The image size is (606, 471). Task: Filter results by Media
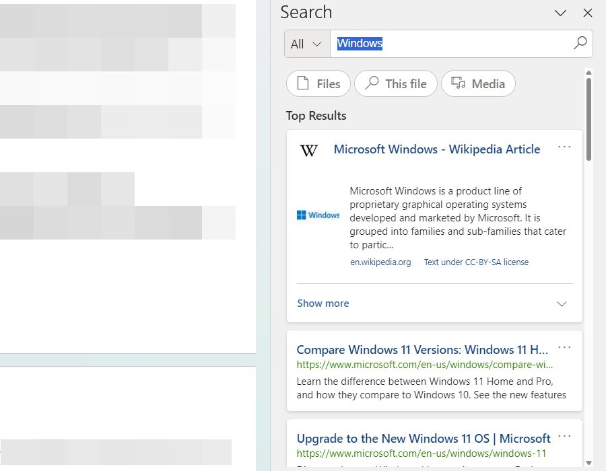click(478, 83)
